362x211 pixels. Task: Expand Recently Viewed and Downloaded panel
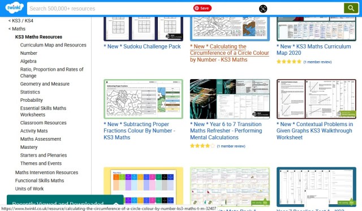(x=65, y=200)
